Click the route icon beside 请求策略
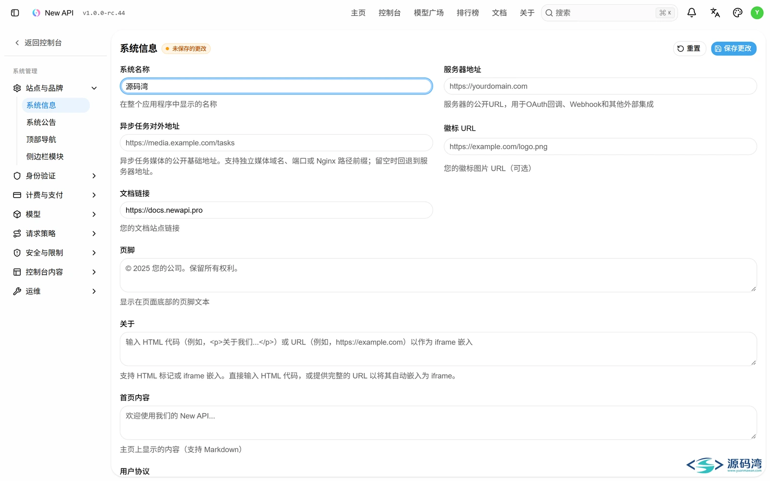The width and height of the screenshot is (770, 481). click(x=17, y=234)
